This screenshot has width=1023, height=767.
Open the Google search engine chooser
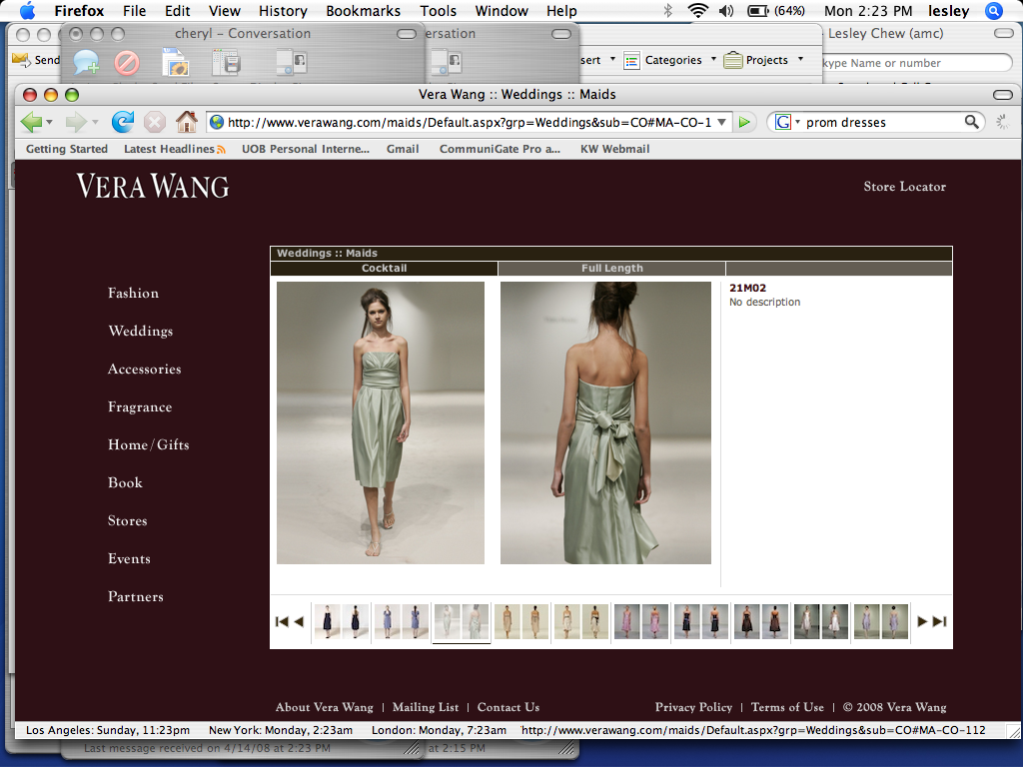click(x=787, y=122)
